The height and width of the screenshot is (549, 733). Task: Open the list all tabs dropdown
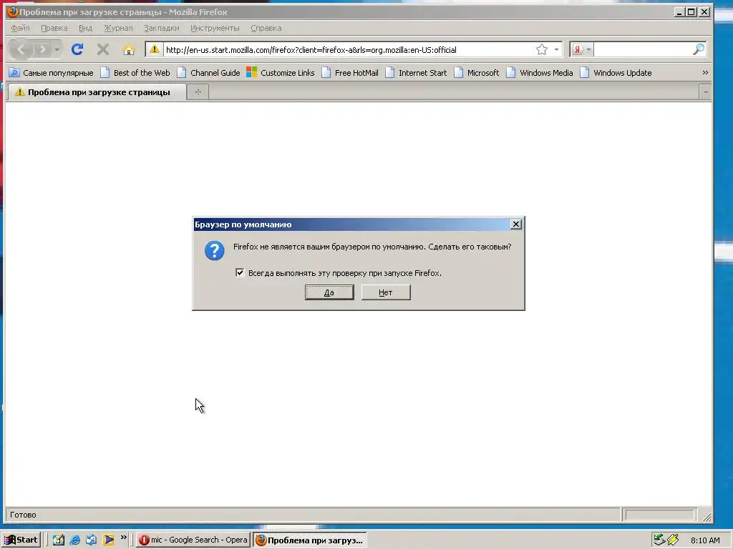705,92
